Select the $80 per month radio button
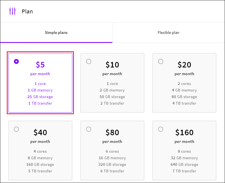This screenshot has height=183, width=225. tap(89, 129)
